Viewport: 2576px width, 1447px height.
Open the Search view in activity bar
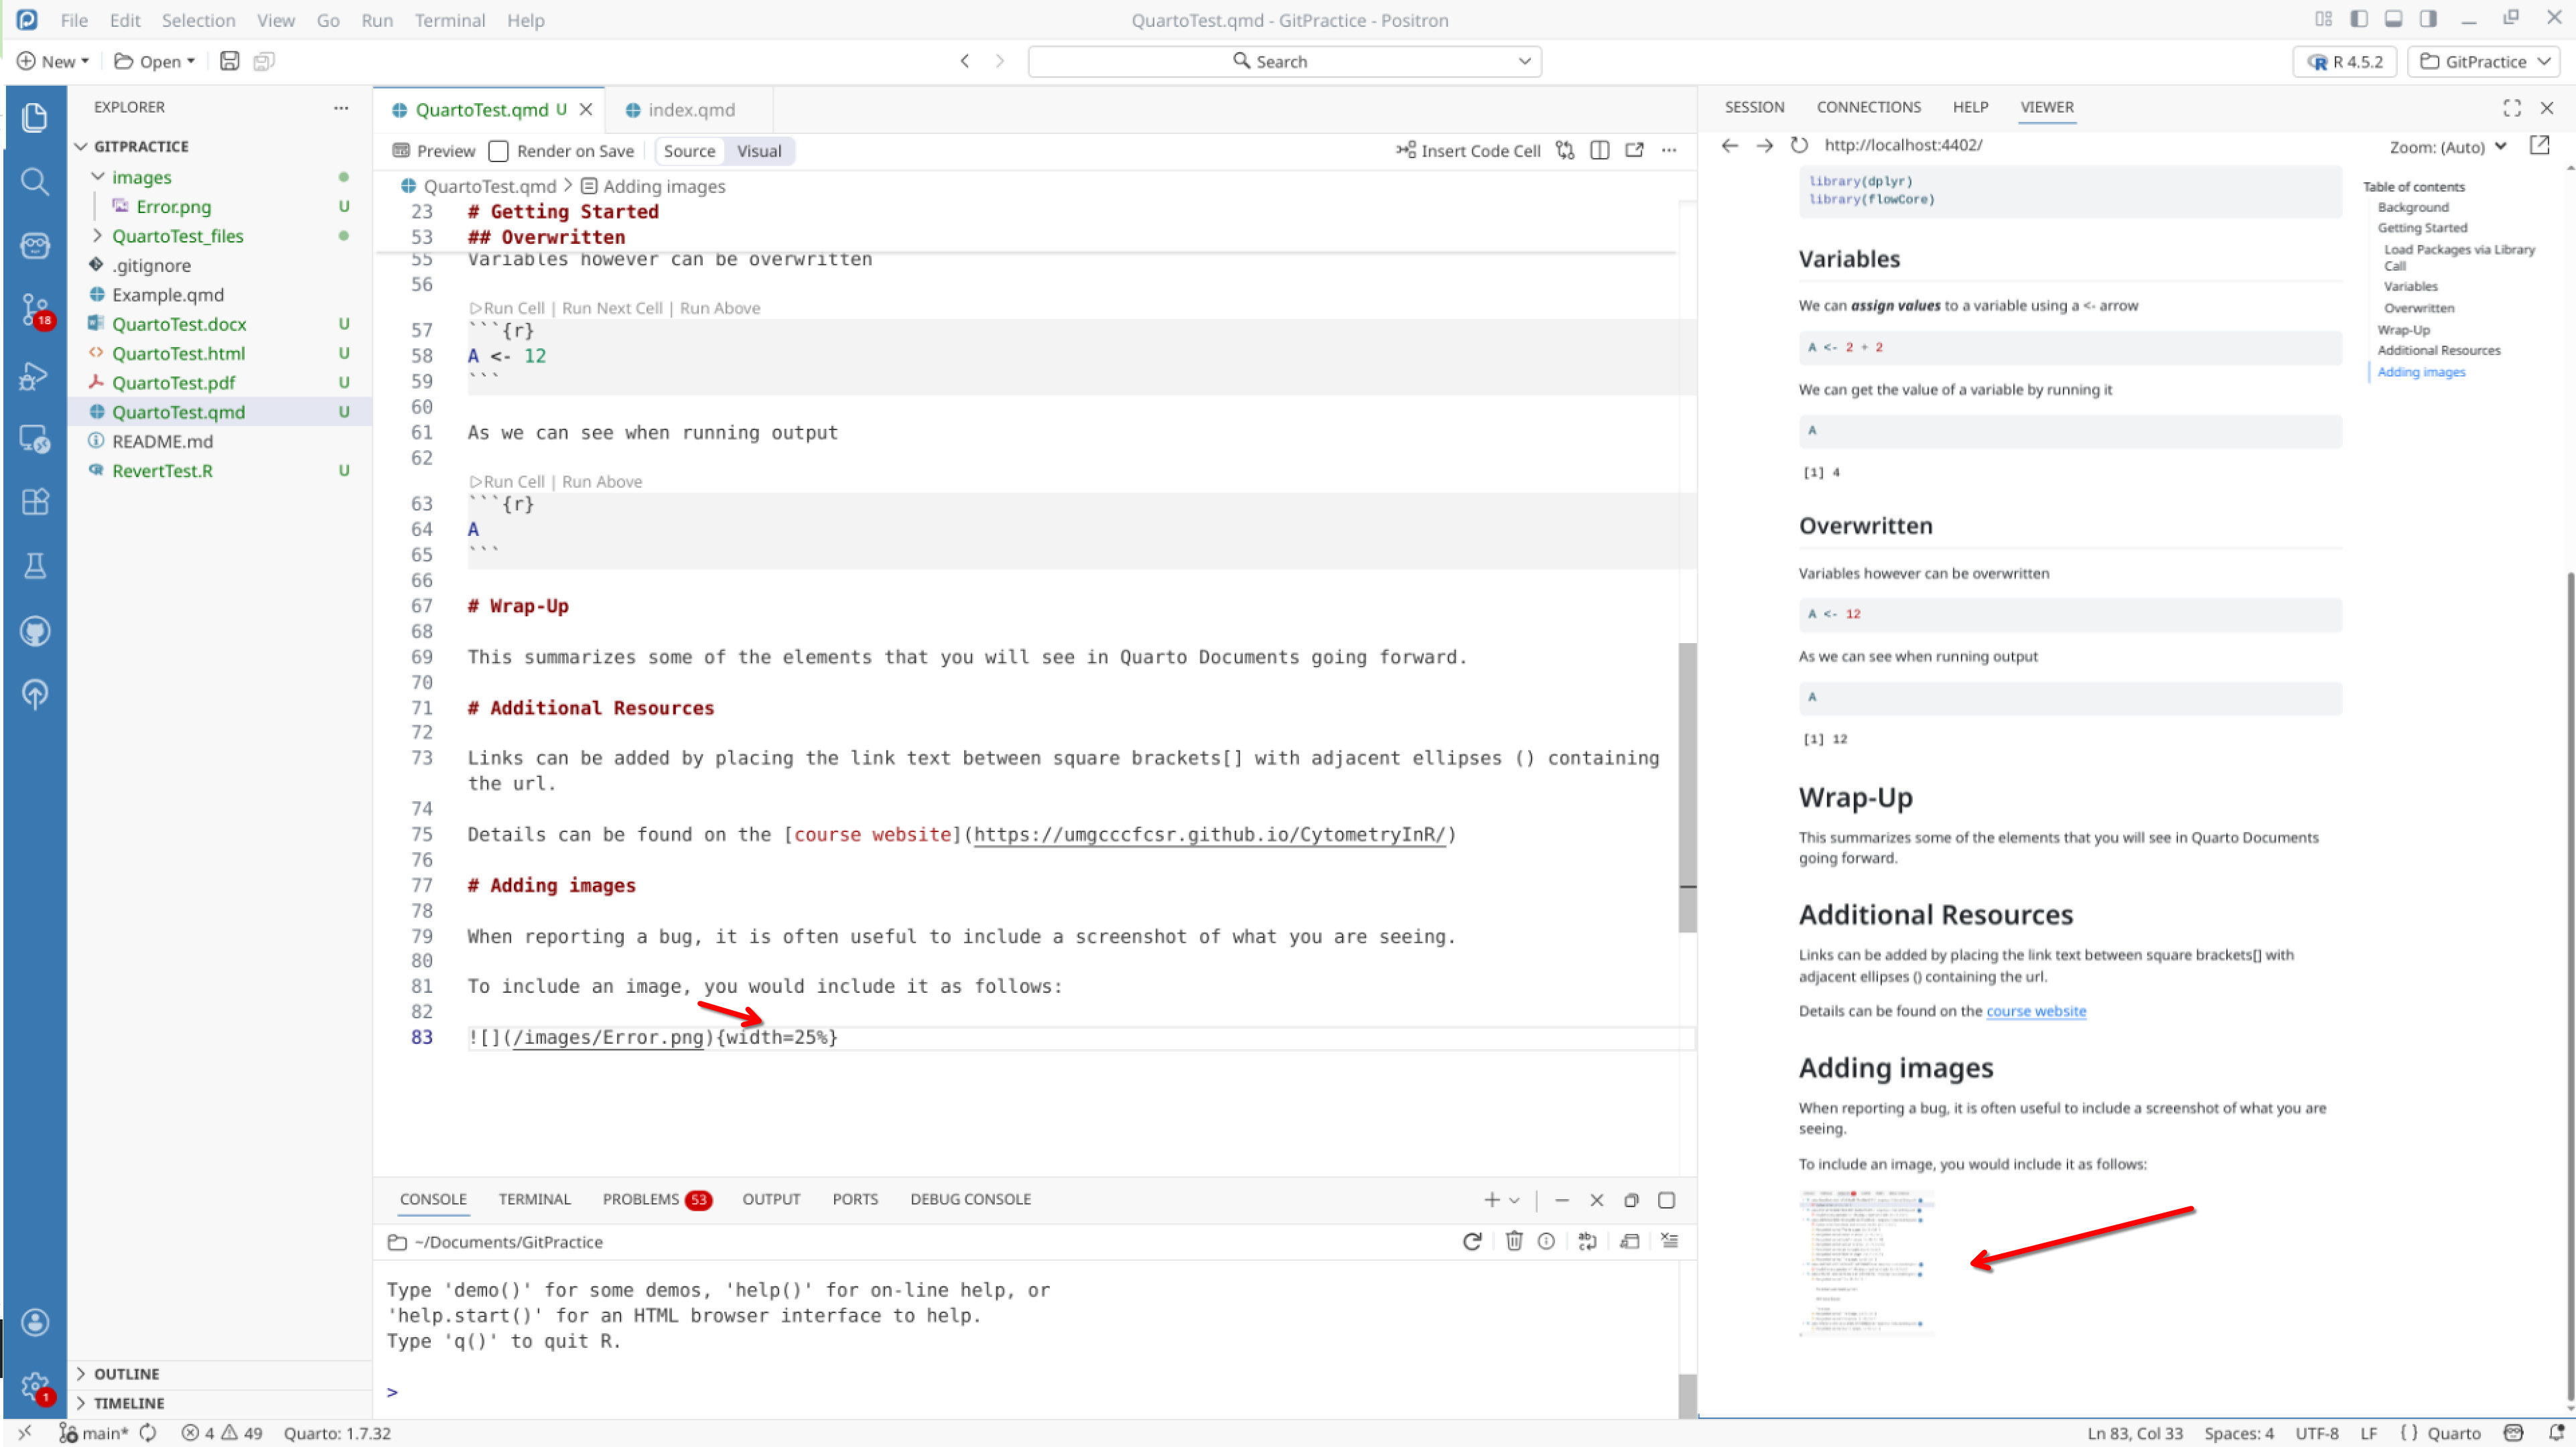pos(34,181)
